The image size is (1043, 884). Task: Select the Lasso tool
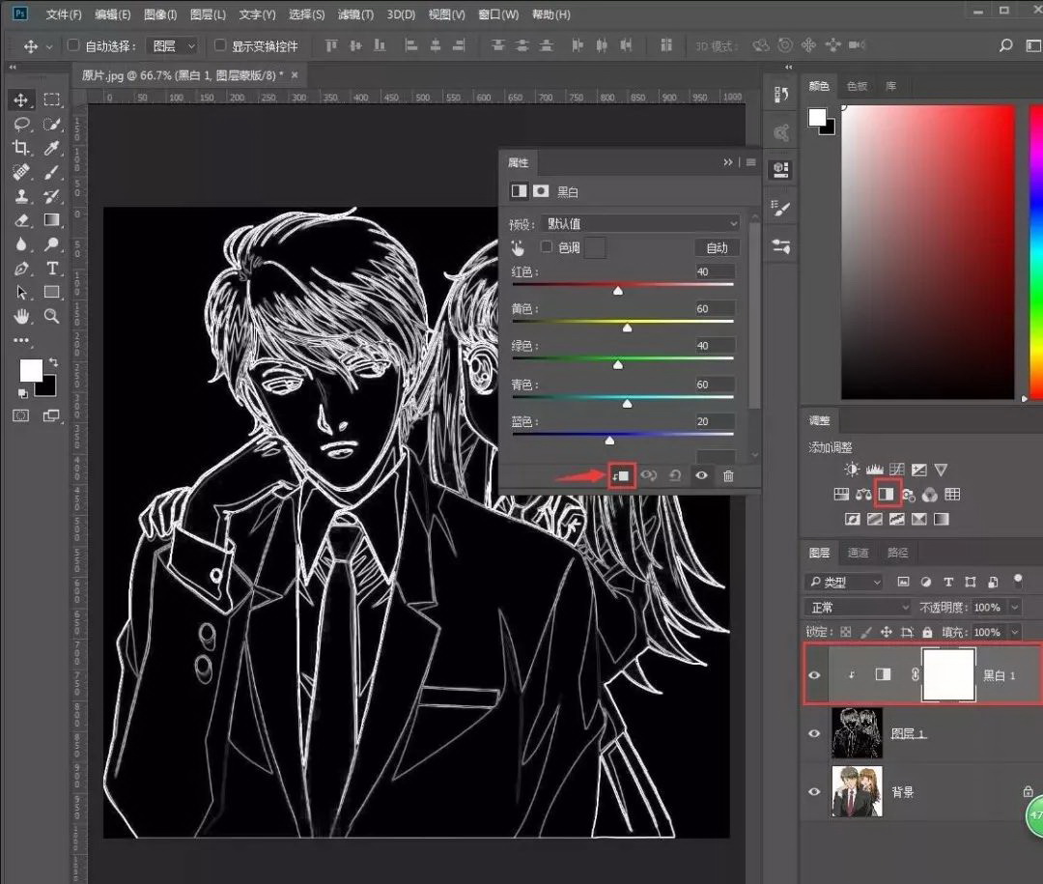pyautogui.click(x=21, y=125)
